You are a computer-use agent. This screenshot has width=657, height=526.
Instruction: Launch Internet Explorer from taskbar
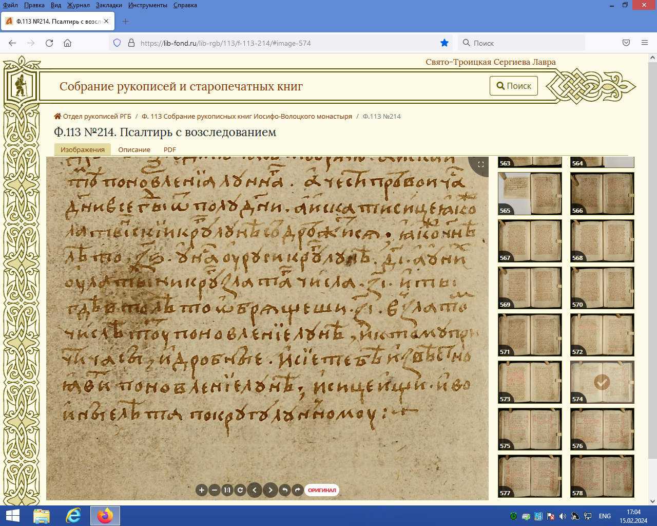(73, 516)
